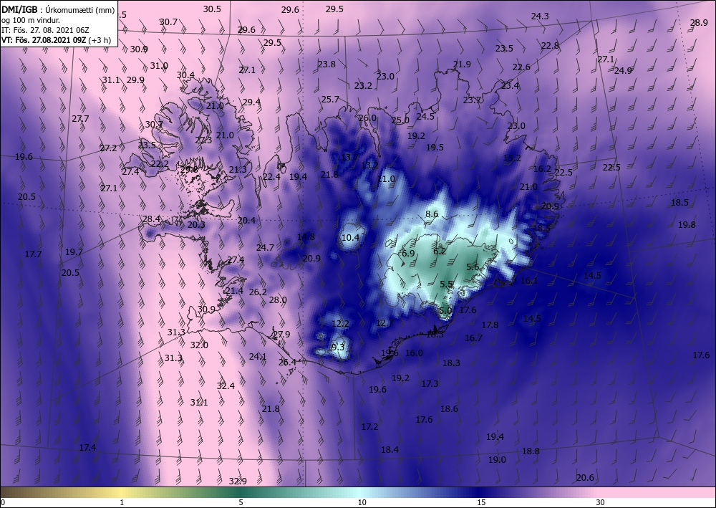This screenshot has width=716, height=508.
Task: Click the '10' label on the color scale
Action: [362, 502]
